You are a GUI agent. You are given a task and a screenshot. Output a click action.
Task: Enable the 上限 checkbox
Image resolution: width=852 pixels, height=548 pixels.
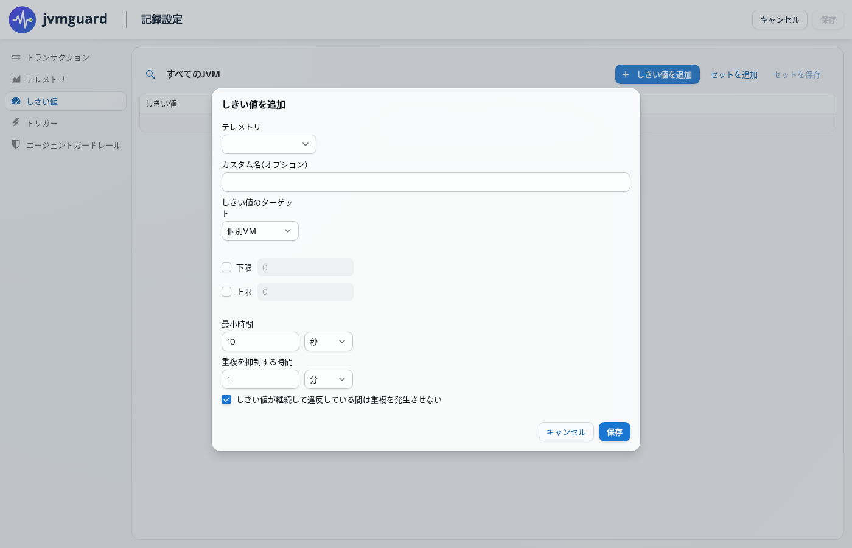226,292
